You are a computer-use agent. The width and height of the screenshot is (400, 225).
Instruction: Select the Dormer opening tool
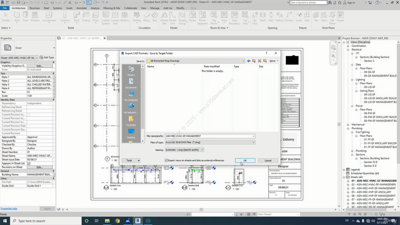[289, 17]
